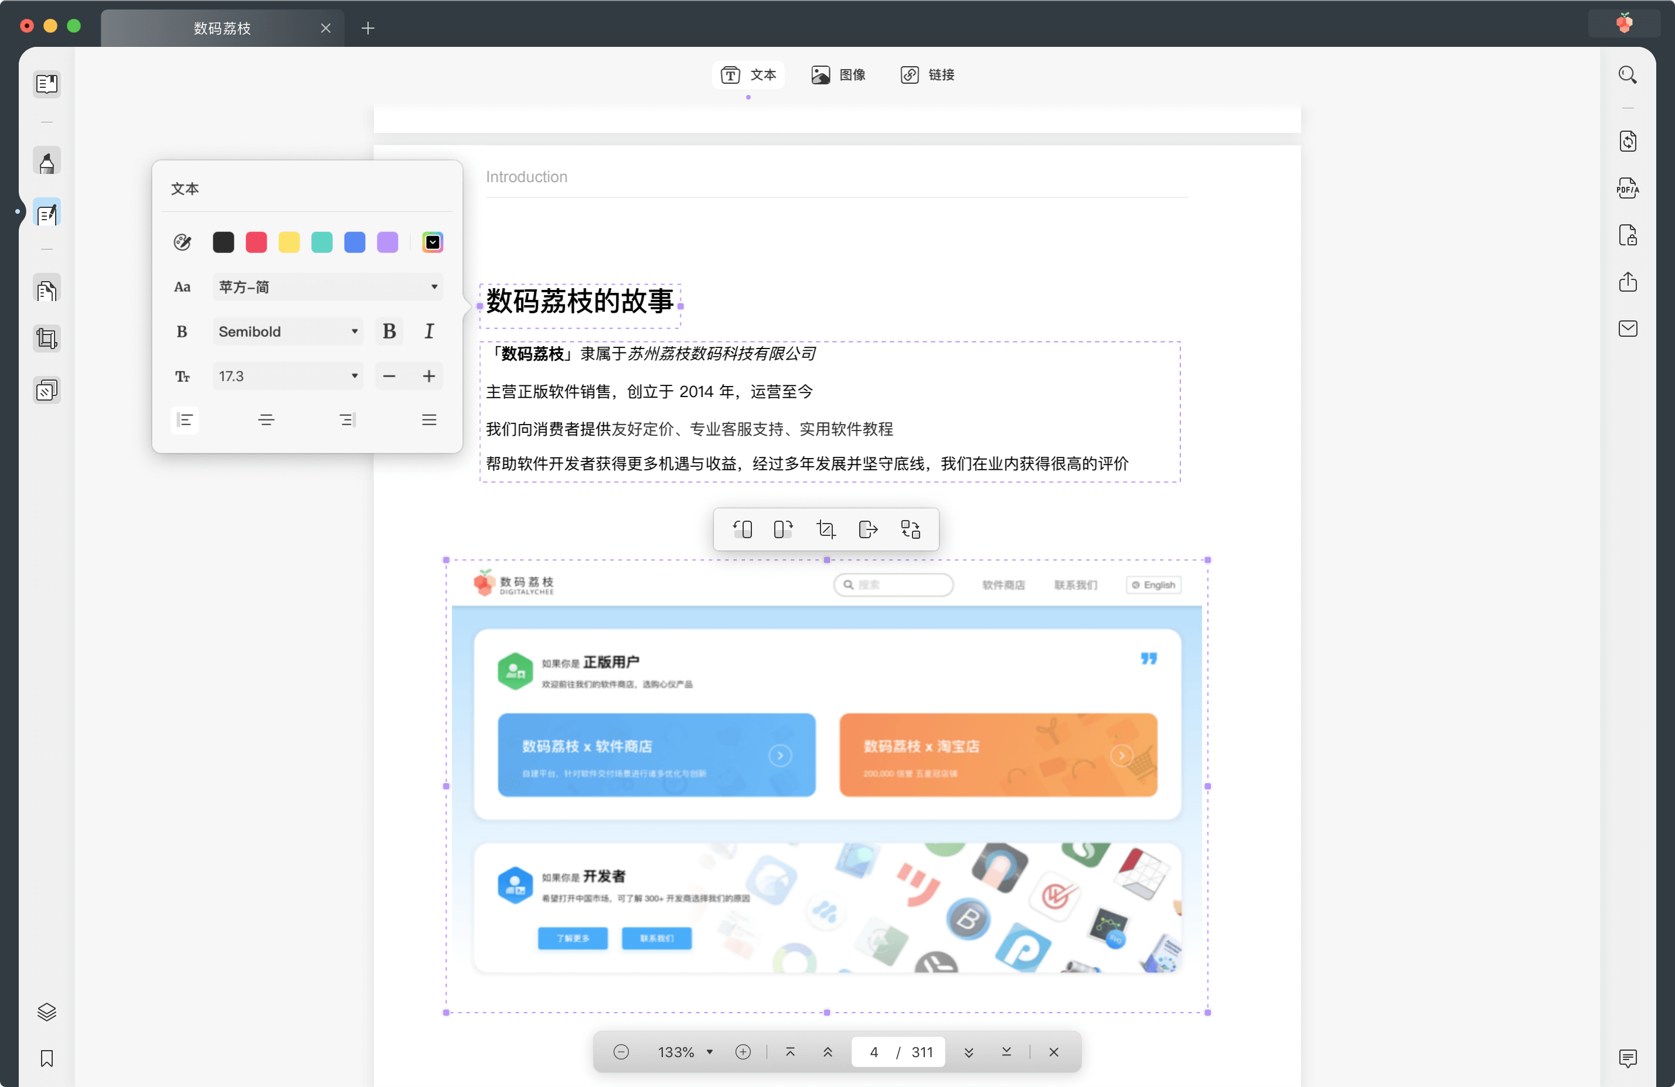1675x1087 pixels.
Task: Decrease font size with minus button
Action: [x=389, y=376]
